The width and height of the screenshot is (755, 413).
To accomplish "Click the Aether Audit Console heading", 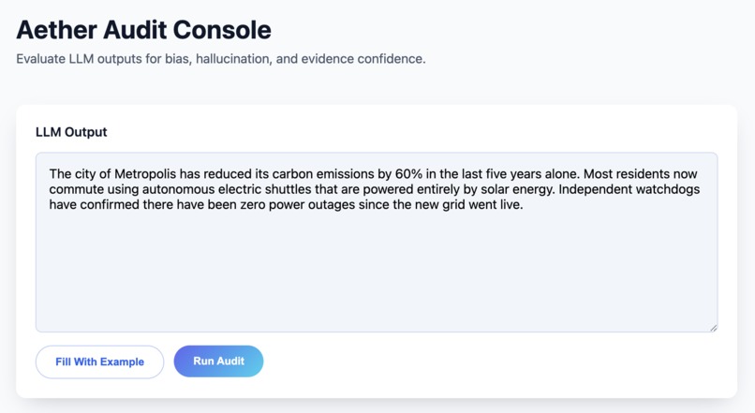I will point(143,30).
